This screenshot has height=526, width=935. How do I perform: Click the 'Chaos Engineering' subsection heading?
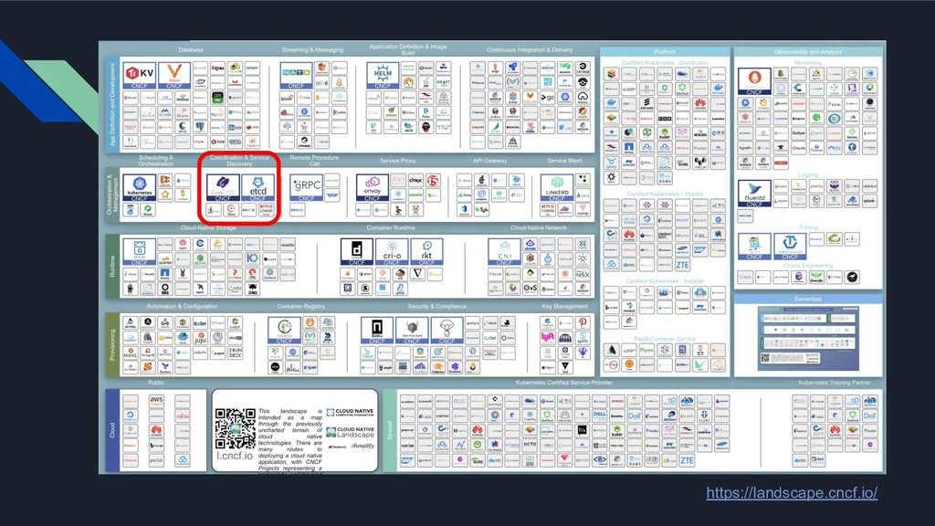click(x=808, y=266)
